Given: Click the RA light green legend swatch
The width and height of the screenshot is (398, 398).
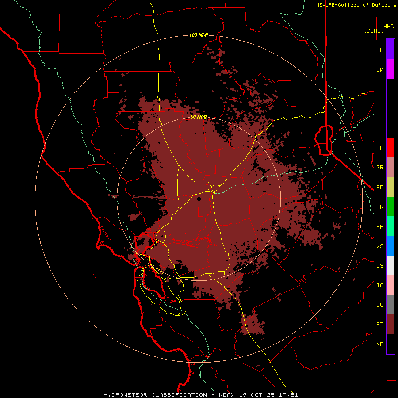Looking at the screenshot, I should pos(390,226).
